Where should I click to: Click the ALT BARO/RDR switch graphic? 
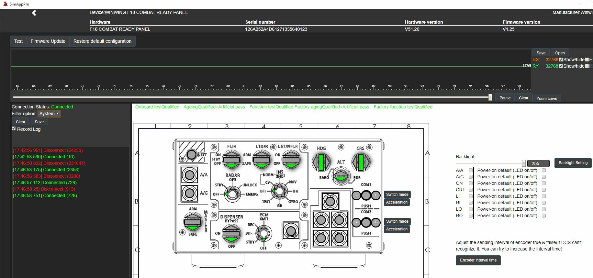[x=341, y=176]
